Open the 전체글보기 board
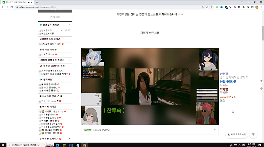 pyautogui.click(x=47, y=31)
